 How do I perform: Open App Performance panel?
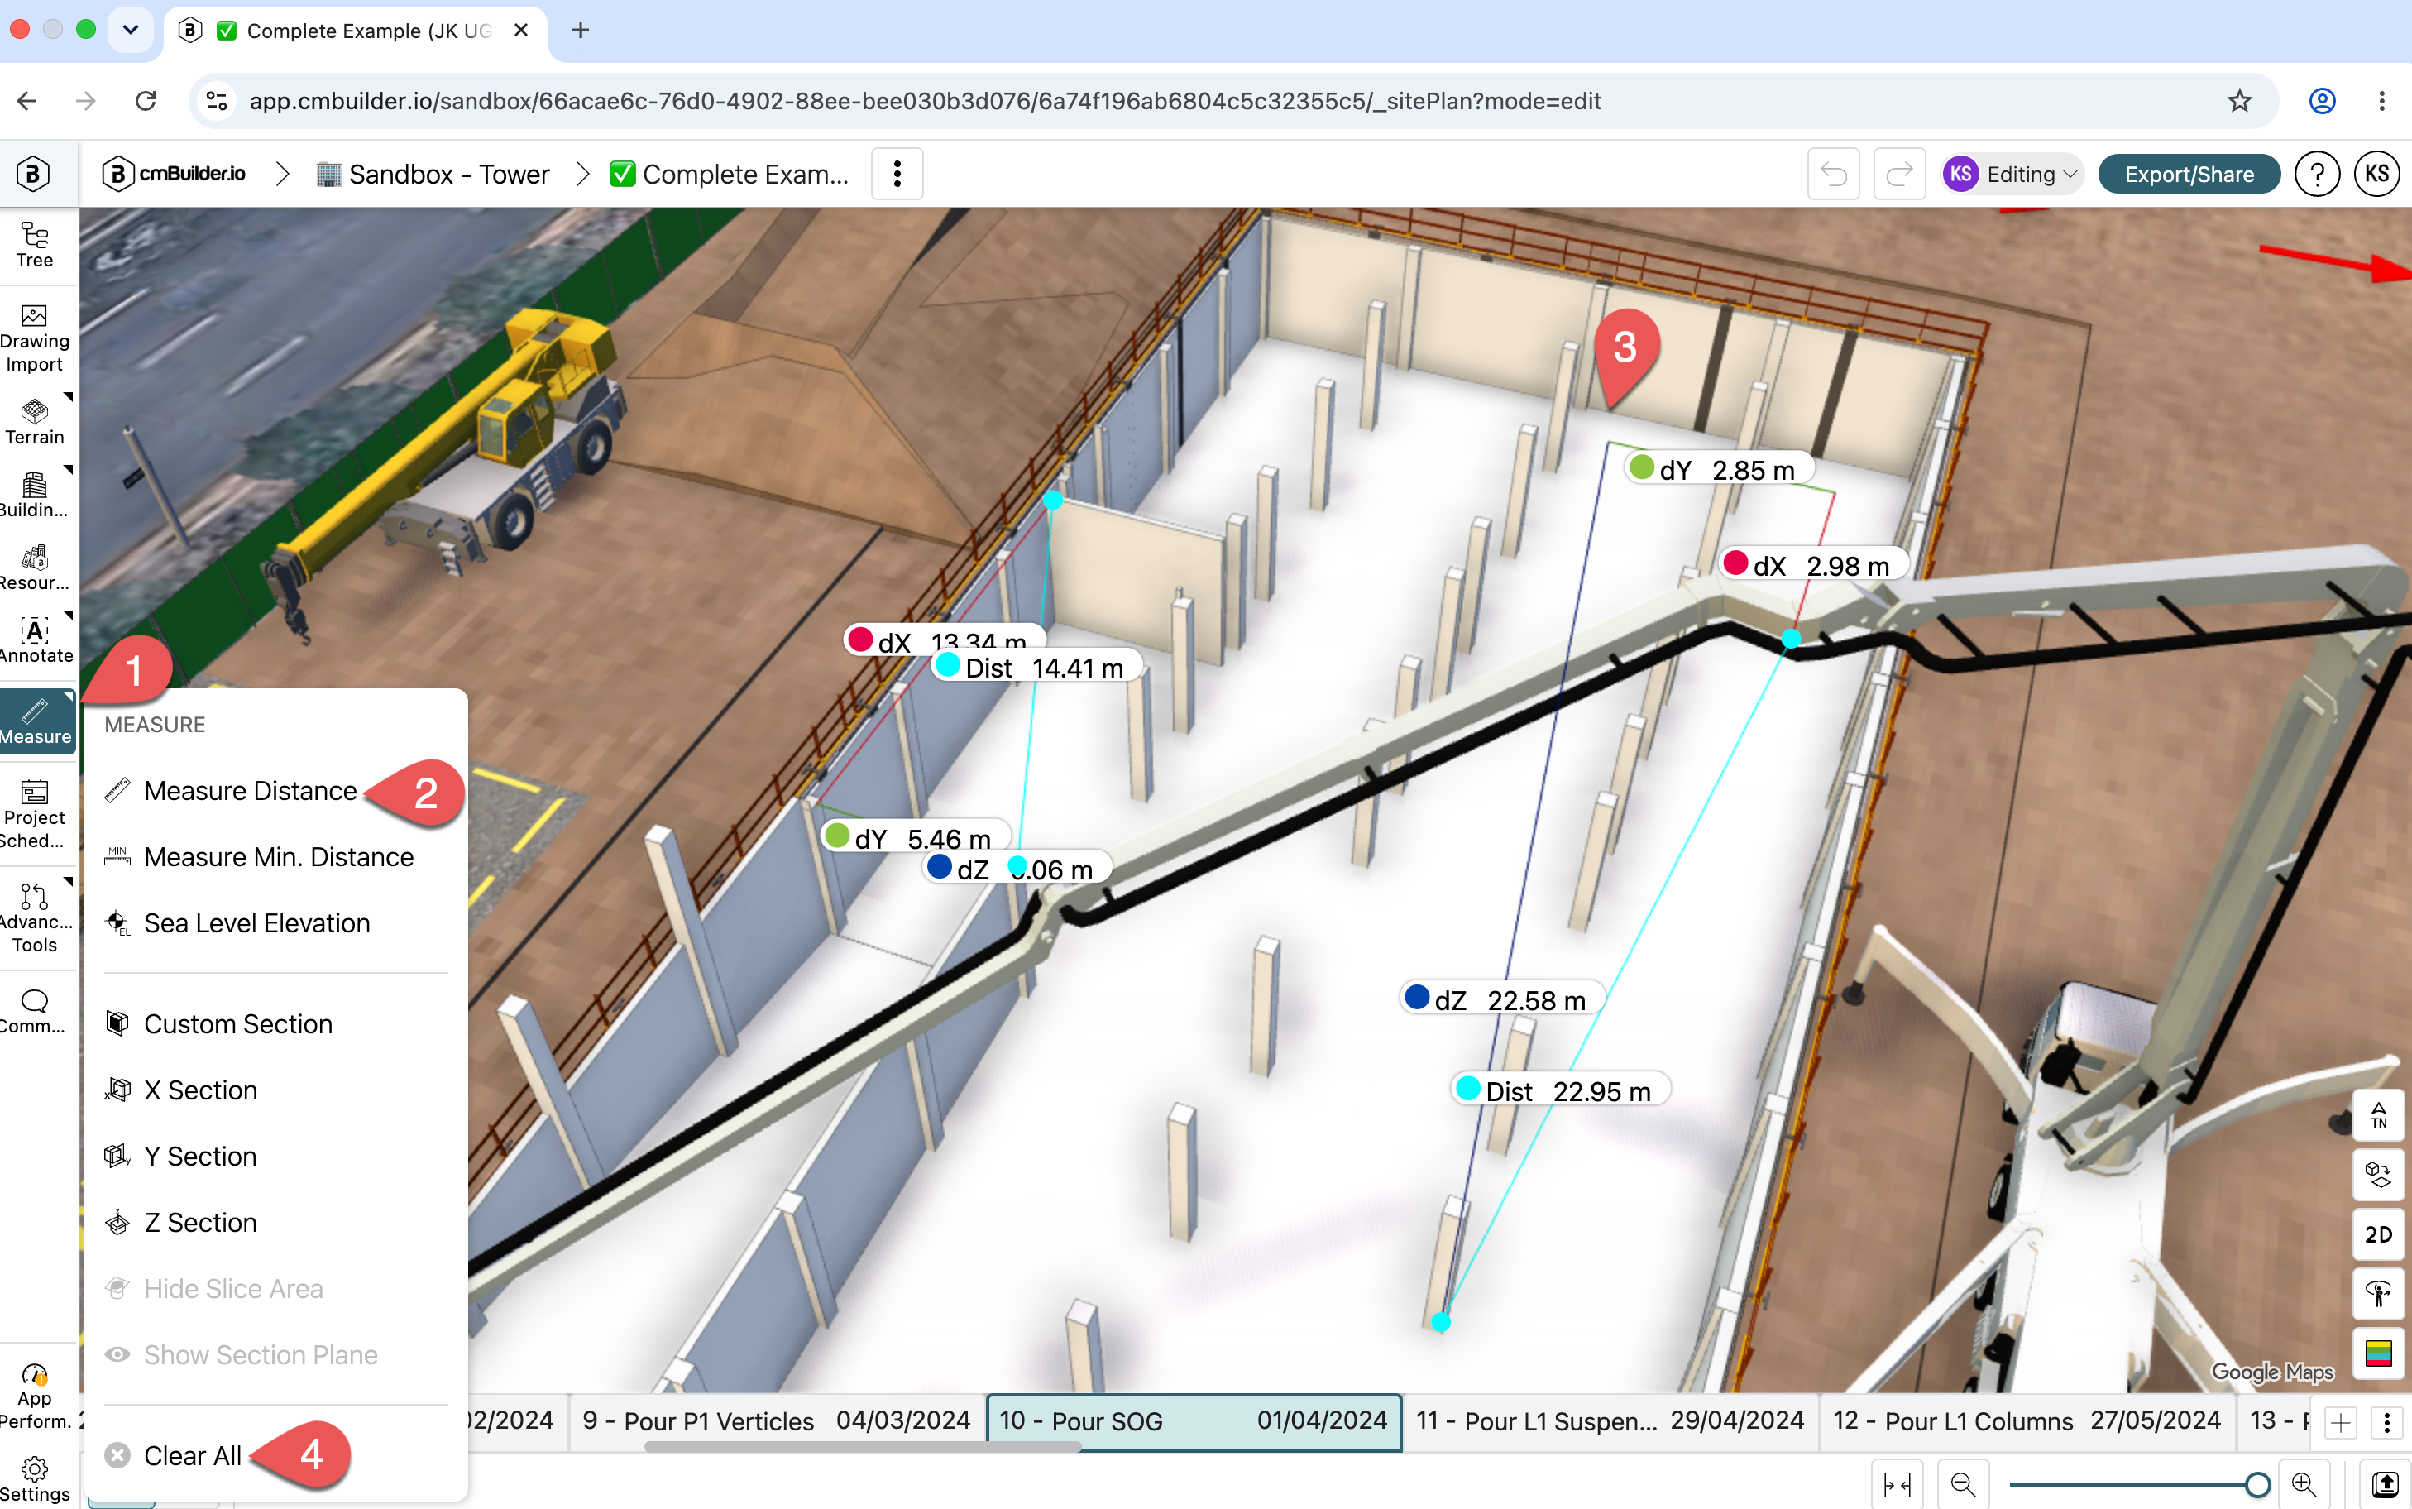(x=35, y=1397)
